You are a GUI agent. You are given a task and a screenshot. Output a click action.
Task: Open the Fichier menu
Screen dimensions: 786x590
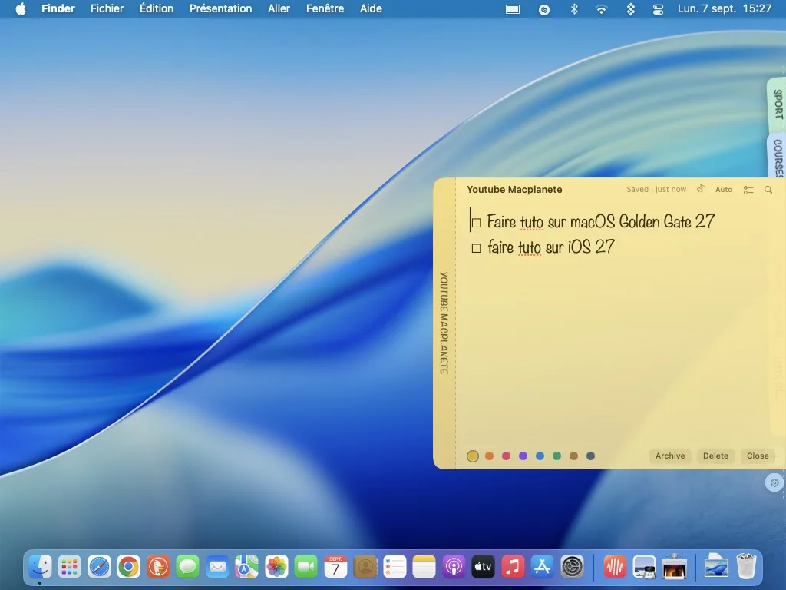point(107,8)
